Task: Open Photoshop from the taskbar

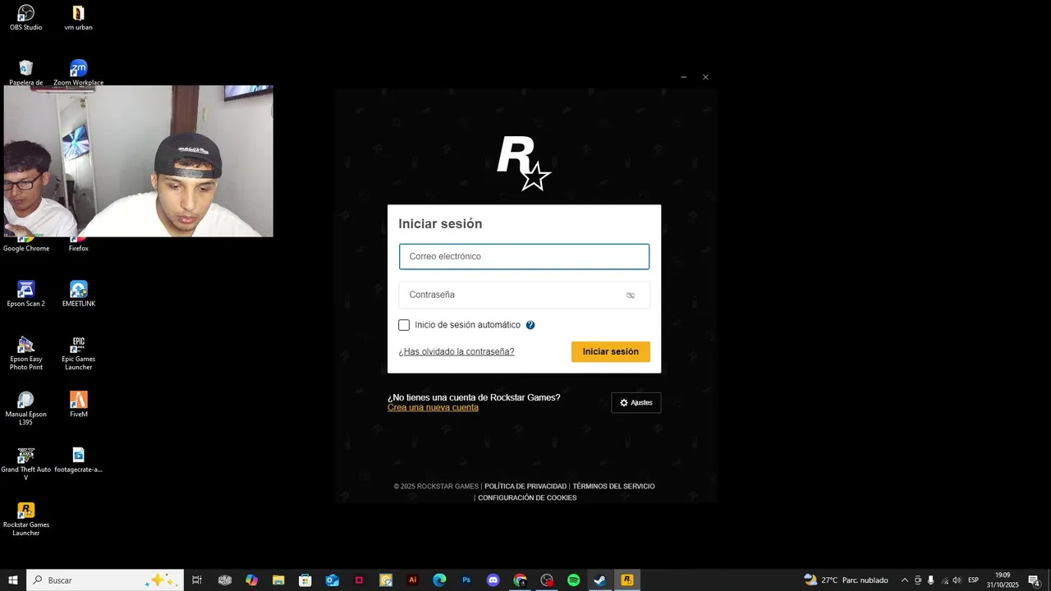Action: point(466,580)
